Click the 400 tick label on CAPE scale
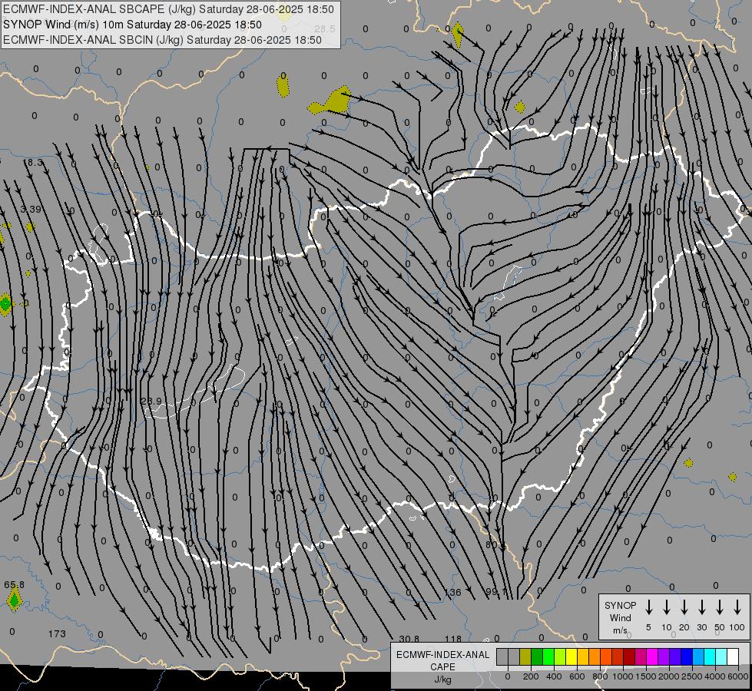Image resolution: width=752 pixels, height=691 pixels. (554, 676)
